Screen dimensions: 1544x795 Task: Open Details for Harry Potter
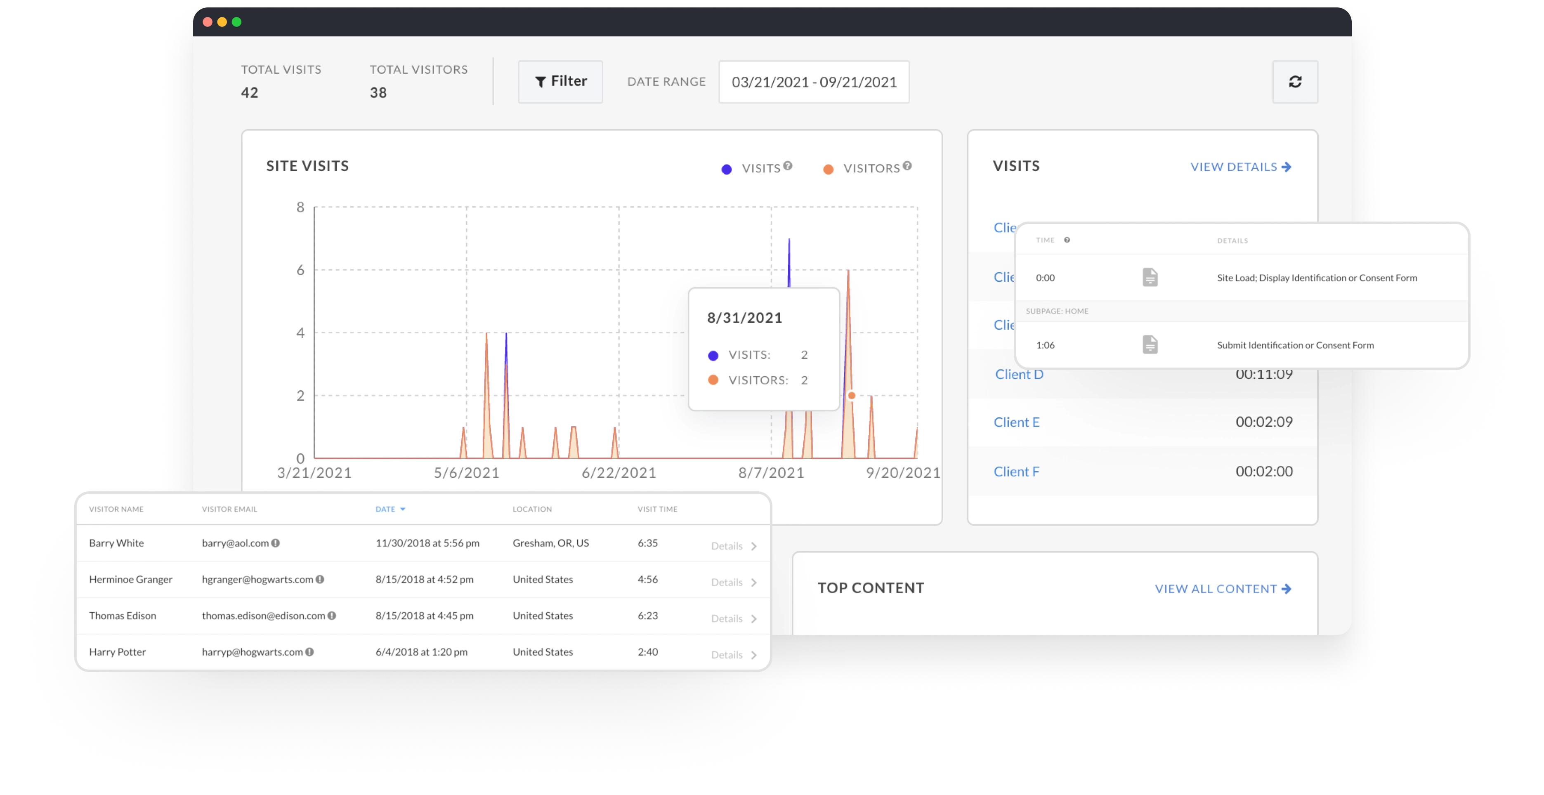[x=727, y=655]
